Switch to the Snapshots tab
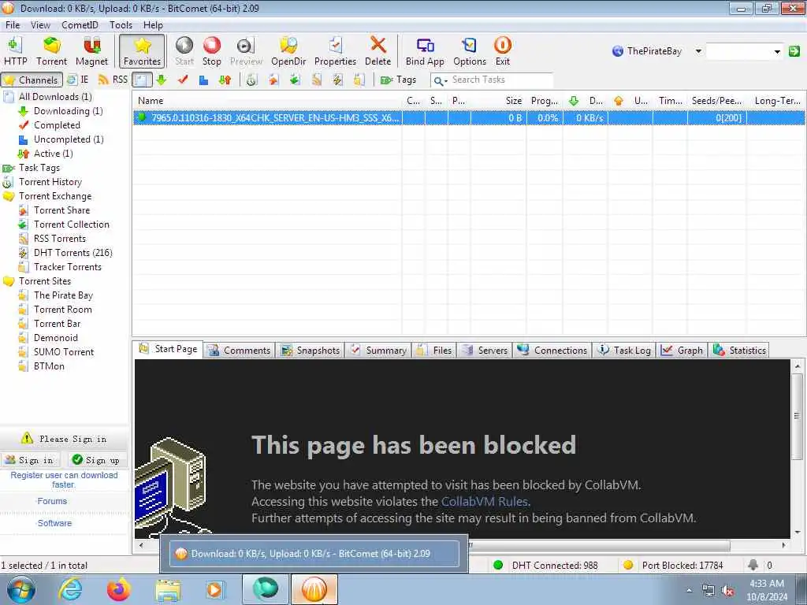Image resolution: width=807 pixels, height=605 pixels. [311, 351]
